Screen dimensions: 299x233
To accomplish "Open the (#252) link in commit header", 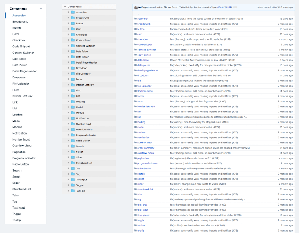I will point(228,7).
